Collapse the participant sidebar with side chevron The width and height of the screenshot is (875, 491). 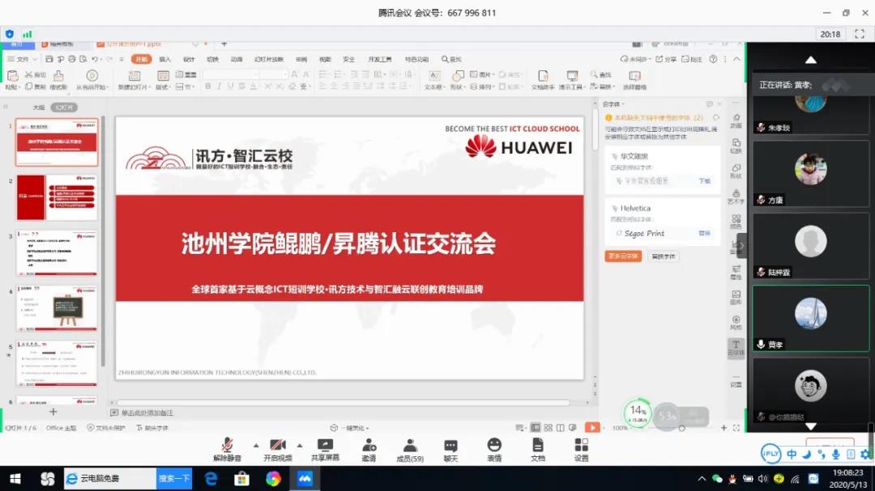point(741,246)
